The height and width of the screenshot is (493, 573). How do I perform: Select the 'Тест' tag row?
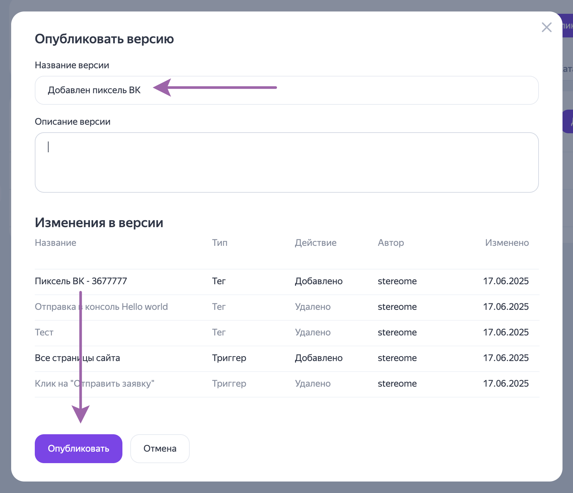[44, 332]
